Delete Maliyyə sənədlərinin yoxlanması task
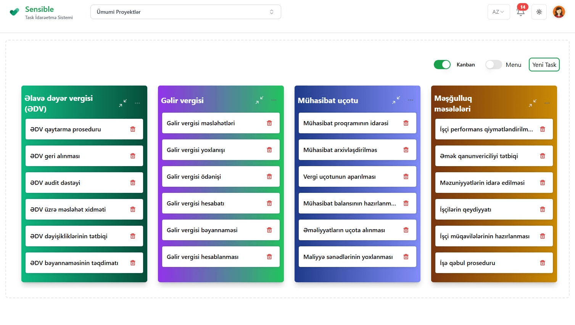The width and height of the screenshot is (575, 325). [x=406, y=257]
